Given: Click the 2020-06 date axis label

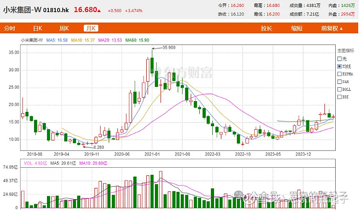Looking at the screenshot, I should click(x=122, y=154).
